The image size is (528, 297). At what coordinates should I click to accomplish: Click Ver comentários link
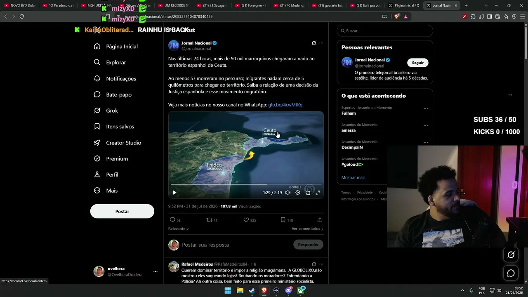[x=307, y=229]
